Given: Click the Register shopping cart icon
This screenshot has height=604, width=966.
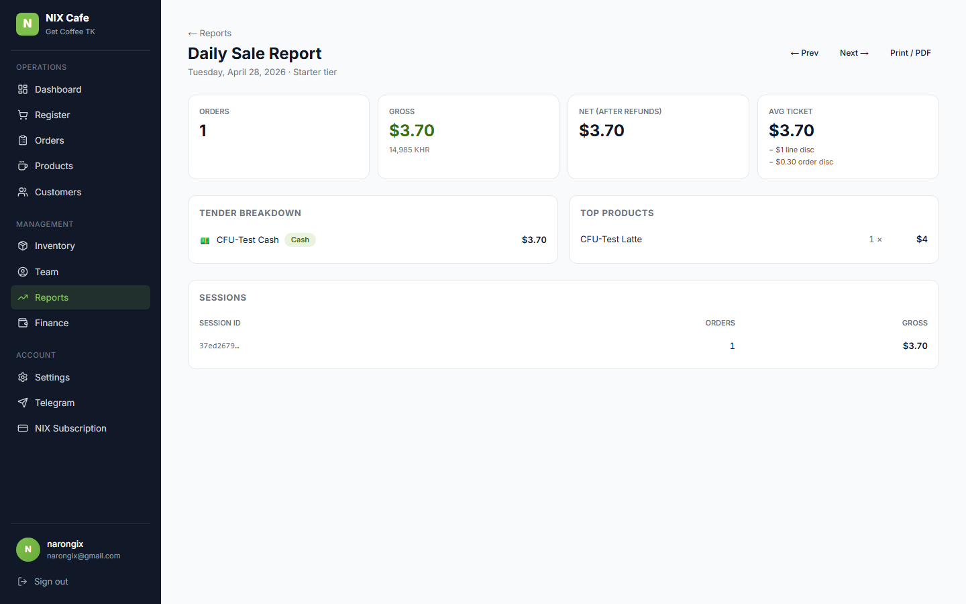Looking at the screenshot, I should point(23,115).
